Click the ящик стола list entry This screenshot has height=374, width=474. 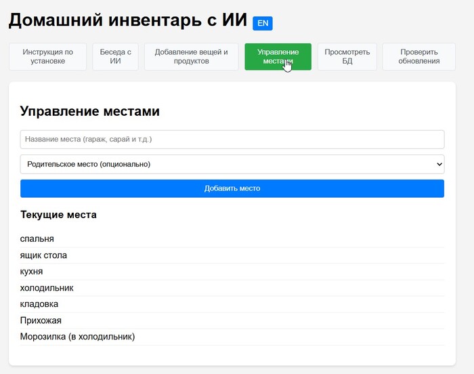(44, 255)
